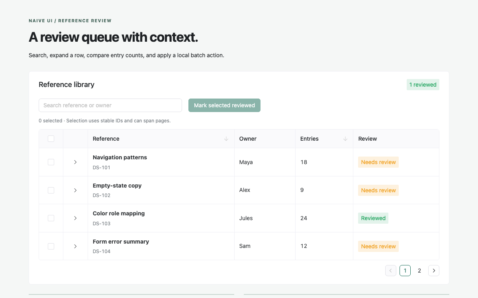478x298 pixels.
Task: Click the previous page arrow
Action: (x=391, y=271)
